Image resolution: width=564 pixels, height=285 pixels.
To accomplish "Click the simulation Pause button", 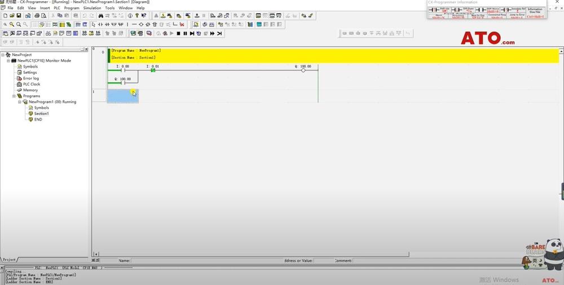I will pos(185,34).
